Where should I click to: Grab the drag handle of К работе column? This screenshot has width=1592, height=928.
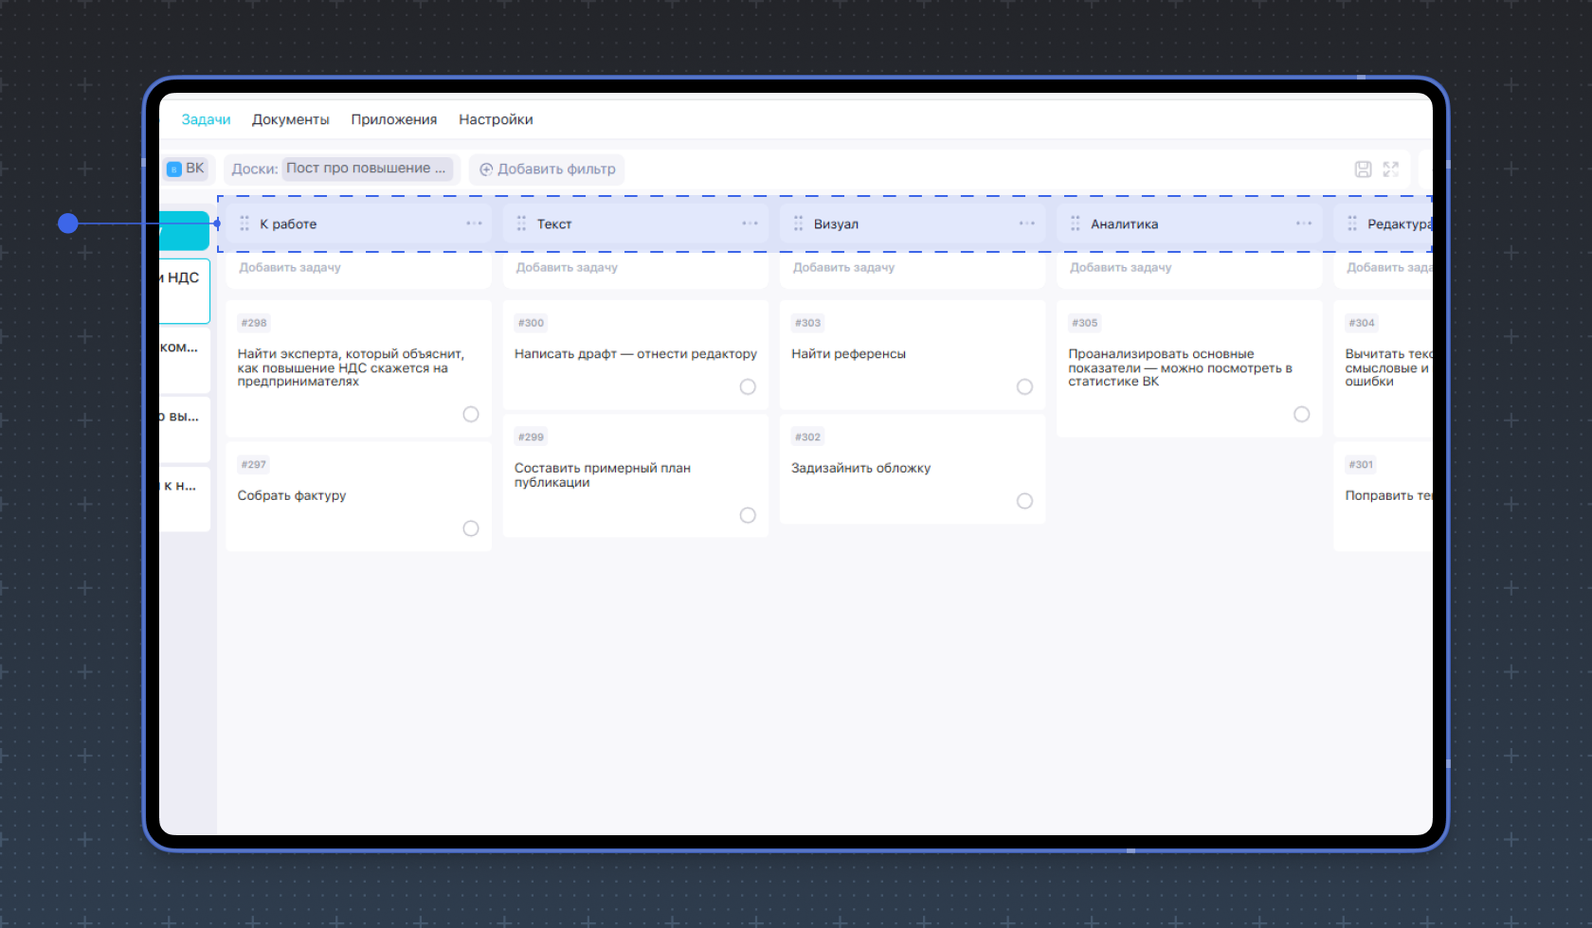tap(244, 223)
